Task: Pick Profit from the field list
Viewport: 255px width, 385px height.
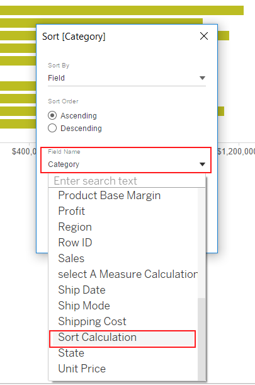Action: (x=71, y=212)
